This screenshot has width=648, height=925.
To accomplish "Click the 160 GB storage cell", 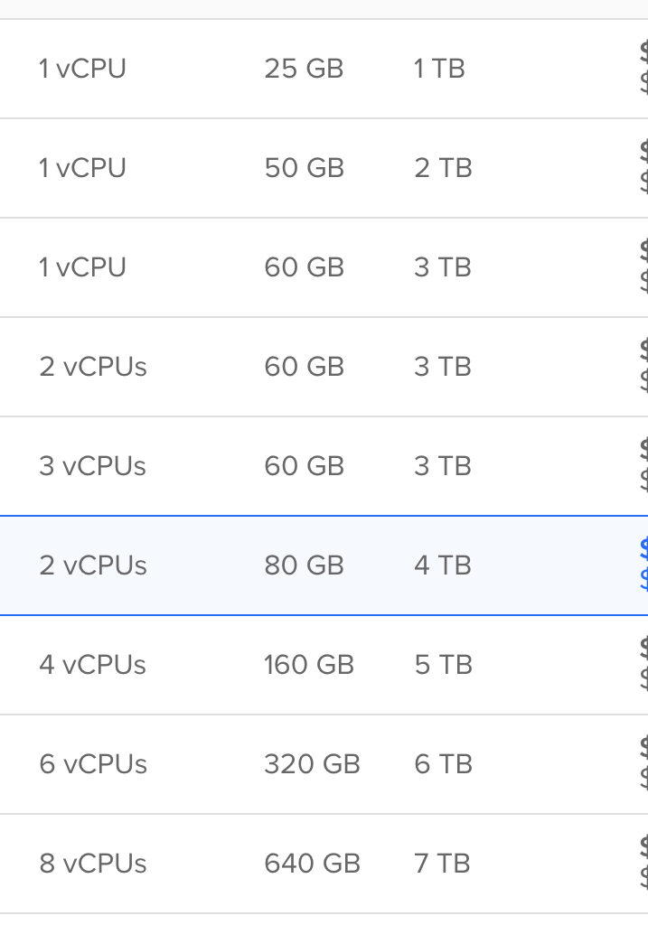I will point(308,665).
